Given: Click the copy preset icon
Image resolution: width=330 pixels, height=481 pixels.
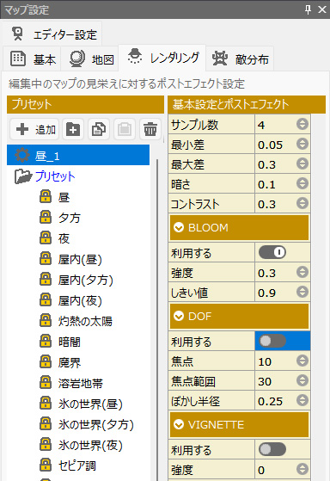Looking at the screenshot, I should tap(99, 129).
